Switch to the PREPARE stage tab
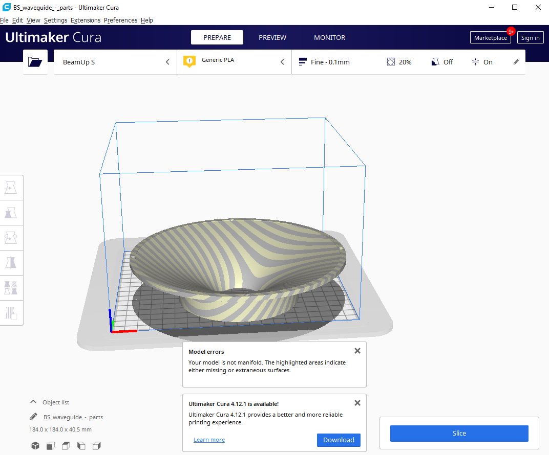This screenshot has width=549, height=455. click(x=217, y=37)
